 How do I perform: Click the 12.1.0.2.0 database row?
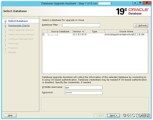[95, 34]
